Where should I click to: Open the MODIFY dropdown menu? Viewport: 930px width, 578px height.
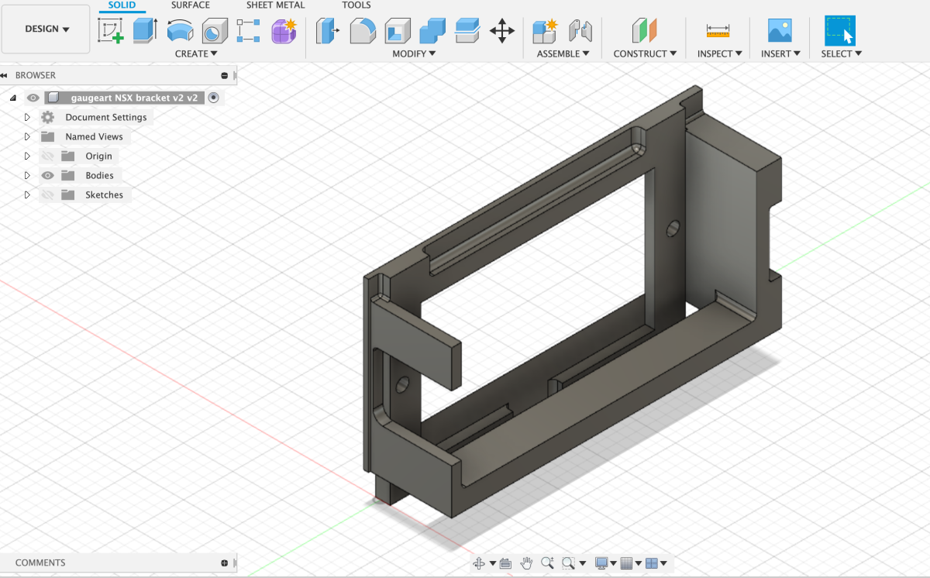point(414,53)
